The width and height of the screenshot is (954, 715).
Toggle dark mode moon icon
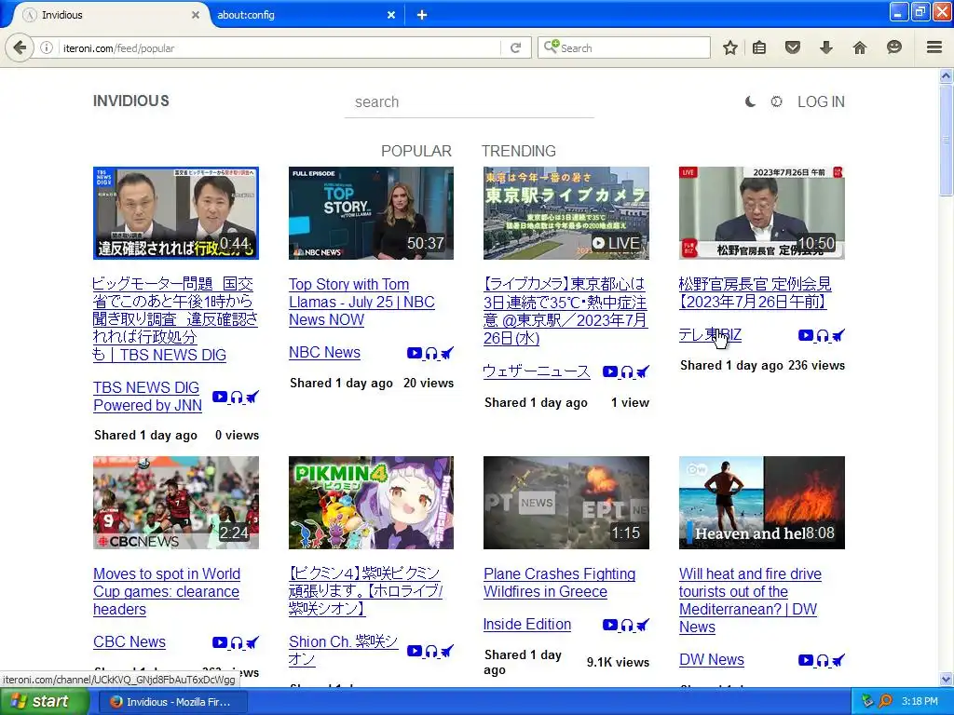(751, 101)
